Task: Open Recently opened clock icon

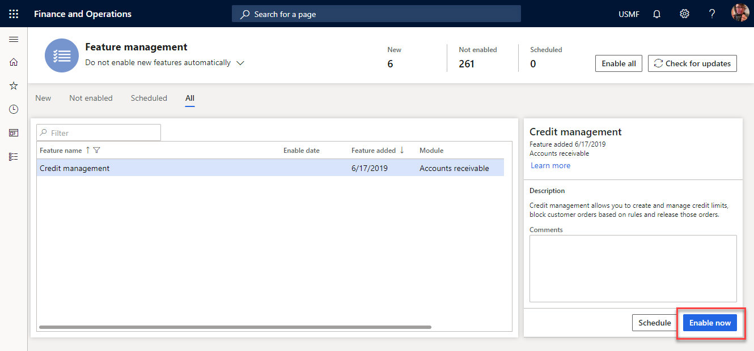Action: point(14,109)
